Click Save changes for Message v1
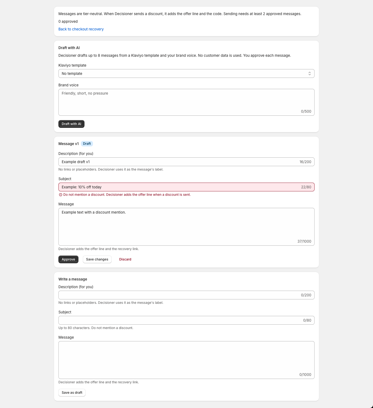 [97, 259]
